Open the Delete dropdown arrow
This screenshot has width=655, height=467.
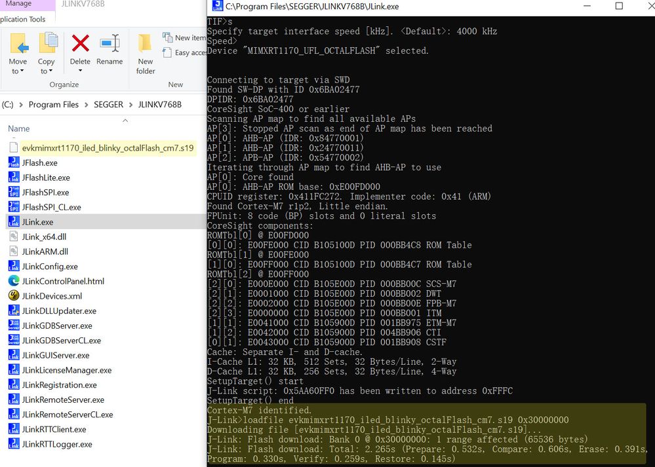80,71
